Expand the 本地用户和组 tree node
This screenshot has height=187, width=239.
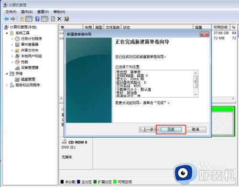click(12, 56)
